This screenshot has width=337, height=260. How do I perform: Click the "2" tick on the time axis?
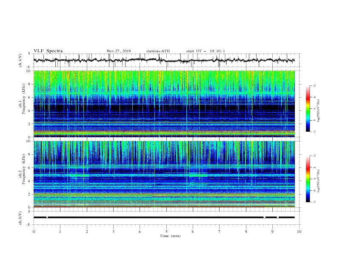pos(87,232)
